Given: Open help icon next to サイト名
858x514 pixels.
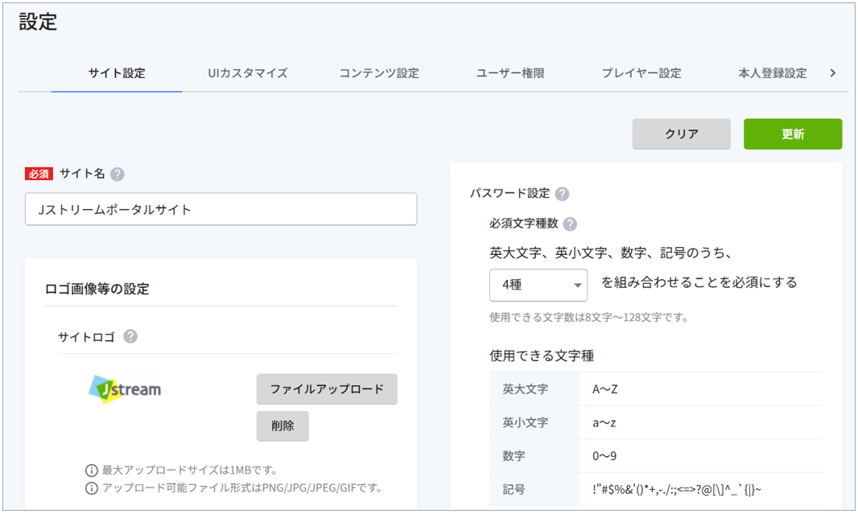Looking at the screenshot, I should click(x=117, y=175).
